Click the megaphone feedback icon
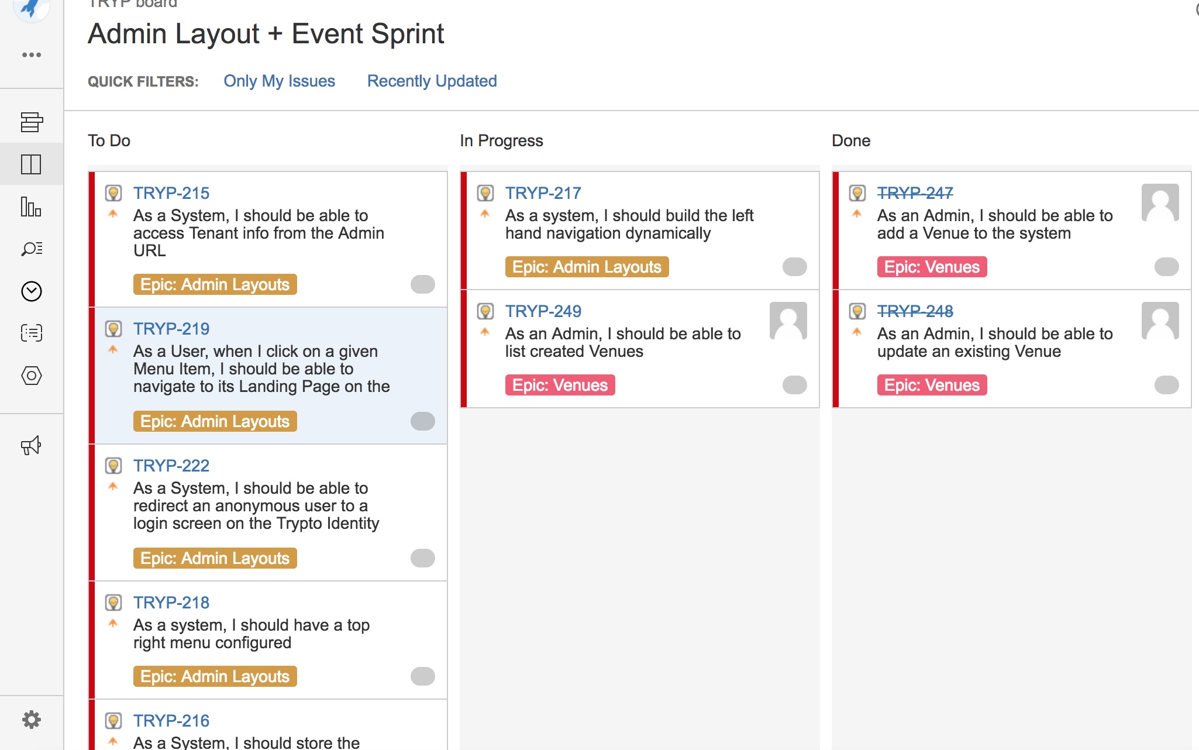1199x750 pixels. pos(31,445)
